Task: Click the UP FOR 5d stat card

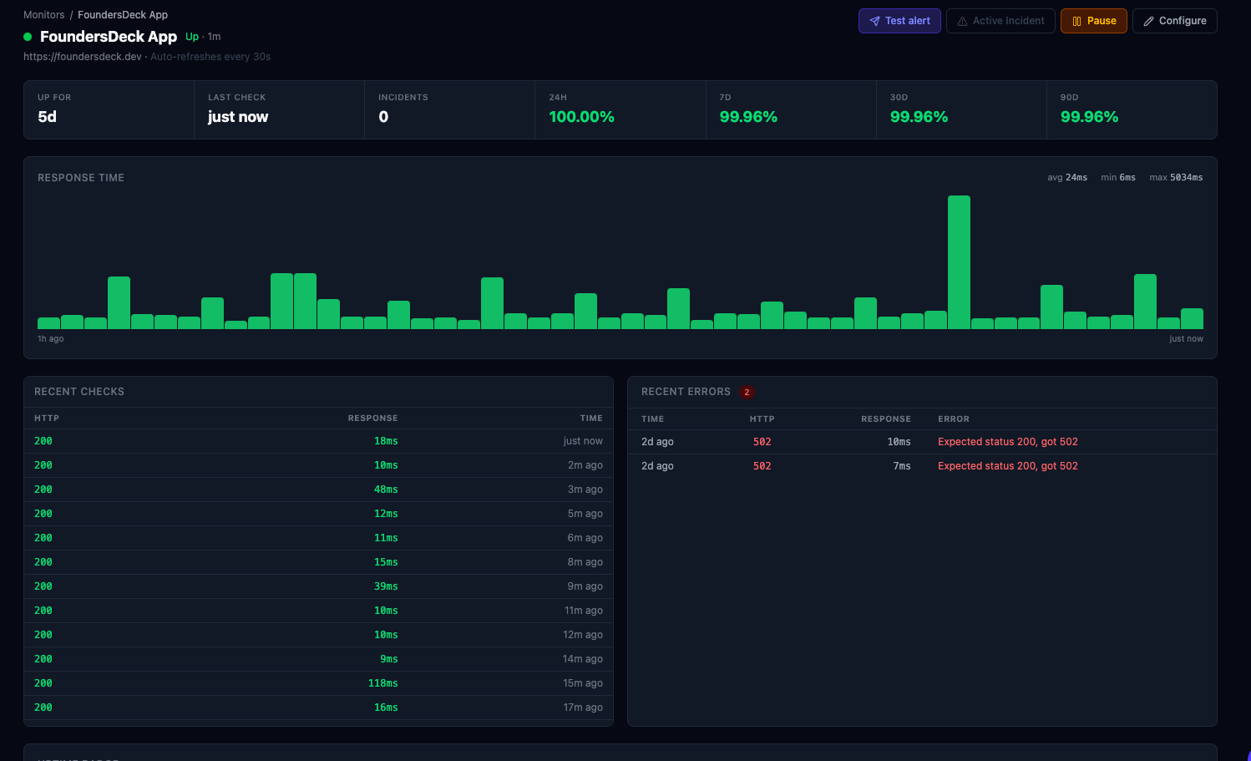Action: pyautogui.click(x=109, y=109)
